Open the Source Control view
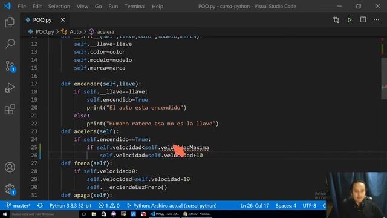The height and width of the screenshot is (218, 387). point(10,66)
